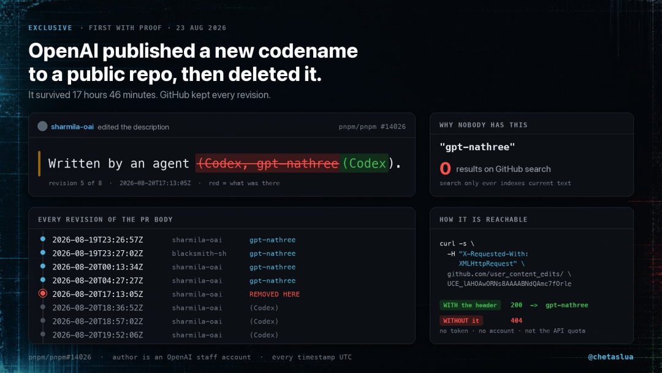Click the timestamp 2026-08-19T23:27:02Z
The image size is (662, 373).
(97, 253)
